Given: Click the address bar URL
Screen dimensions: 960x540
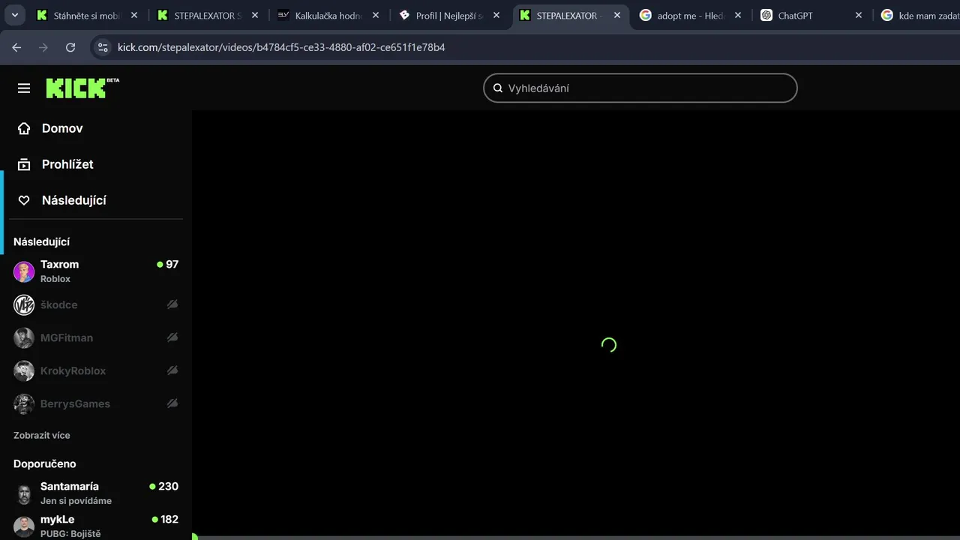Looking at the screenshot, I should coord(281,47).
